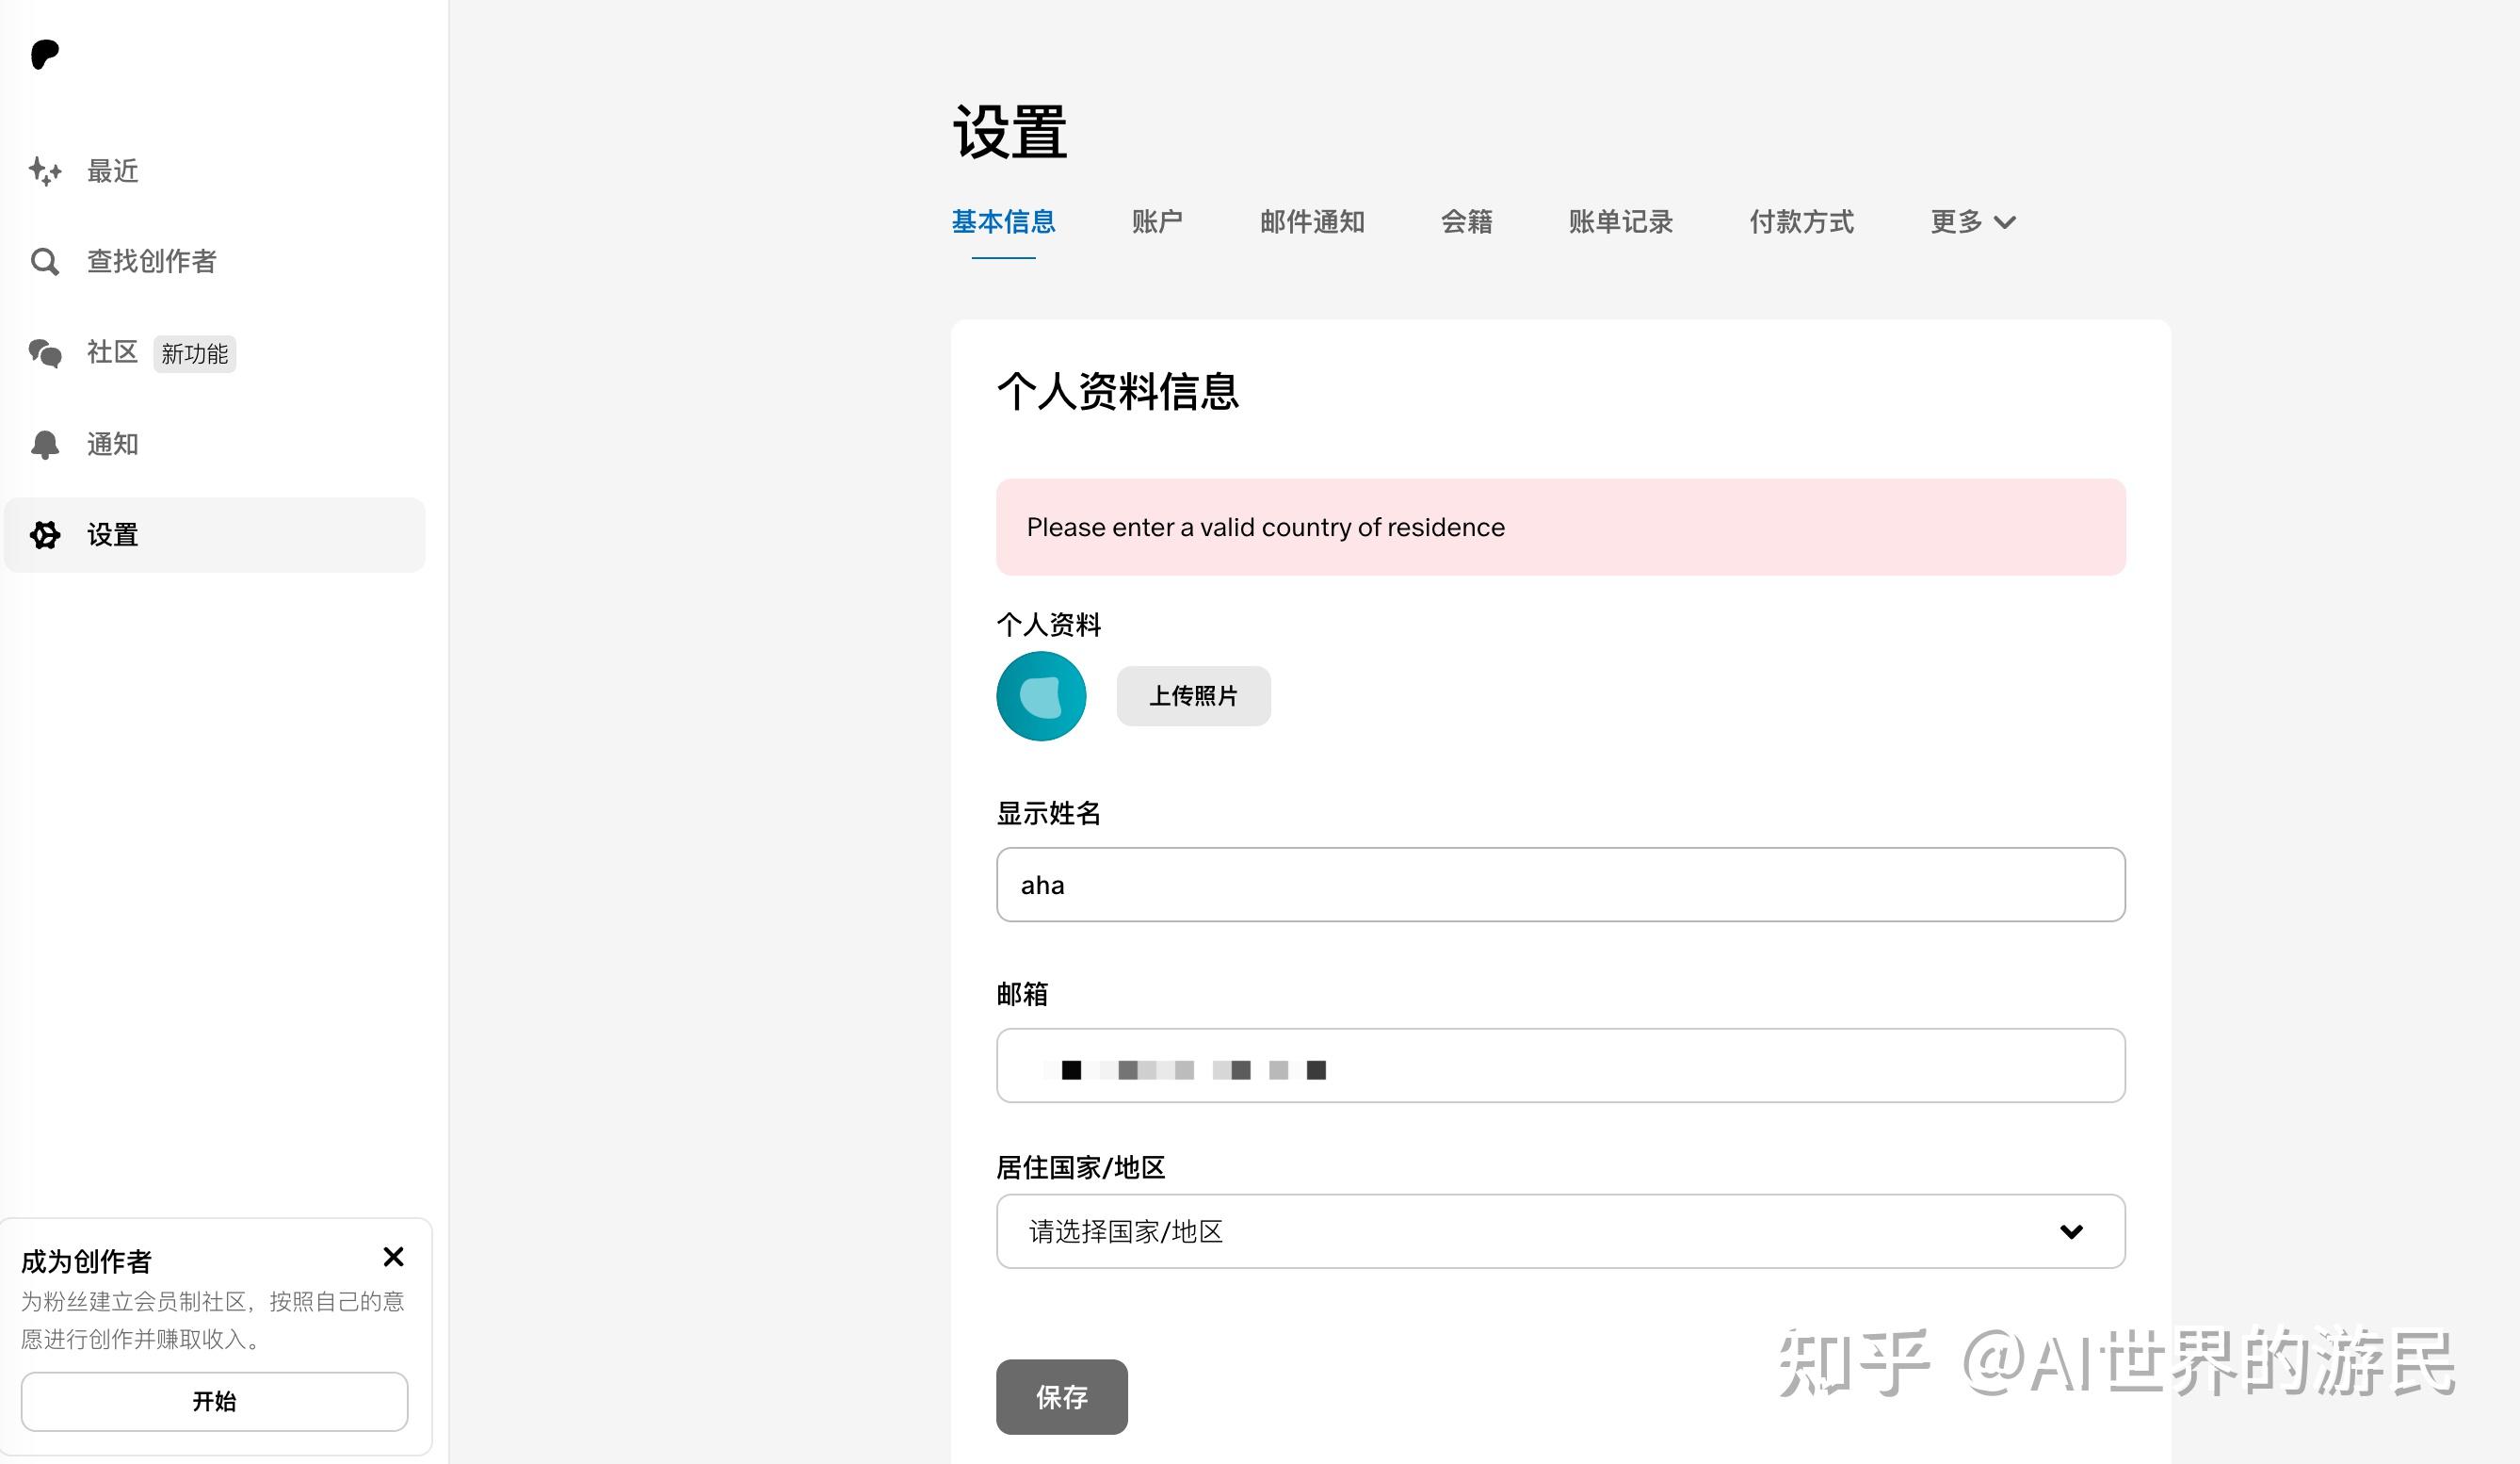Click the 上传照片 button
This screenshot has height=1464, width=2520.
pos(1193,696)
